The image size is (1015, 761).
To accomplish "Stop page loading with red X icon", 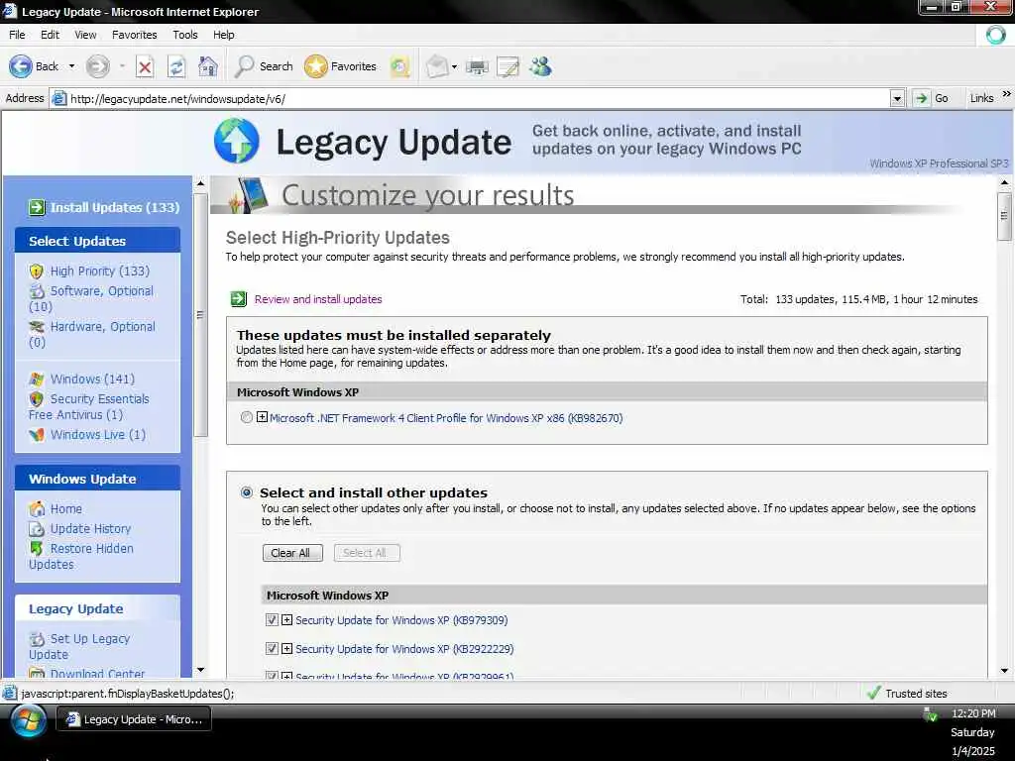I will (x=145, y=66).
